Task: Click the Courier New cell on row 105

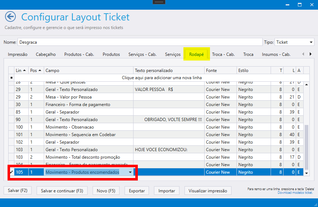Action: point(221,172)
